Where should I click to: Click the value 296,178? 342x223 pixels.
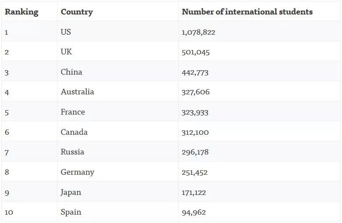(195, 152)
